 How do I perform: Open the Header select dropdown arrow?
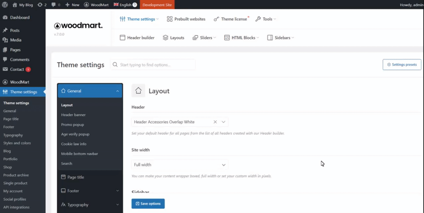tap(223, 122)
